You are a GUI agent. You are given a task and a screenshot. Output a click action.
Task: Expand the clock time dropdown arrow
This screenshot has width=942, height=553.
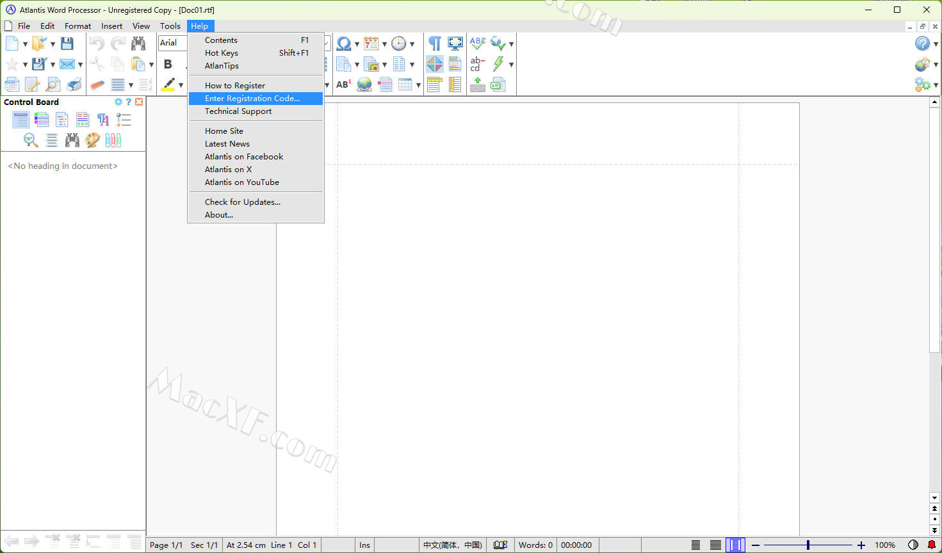point(412,44)
